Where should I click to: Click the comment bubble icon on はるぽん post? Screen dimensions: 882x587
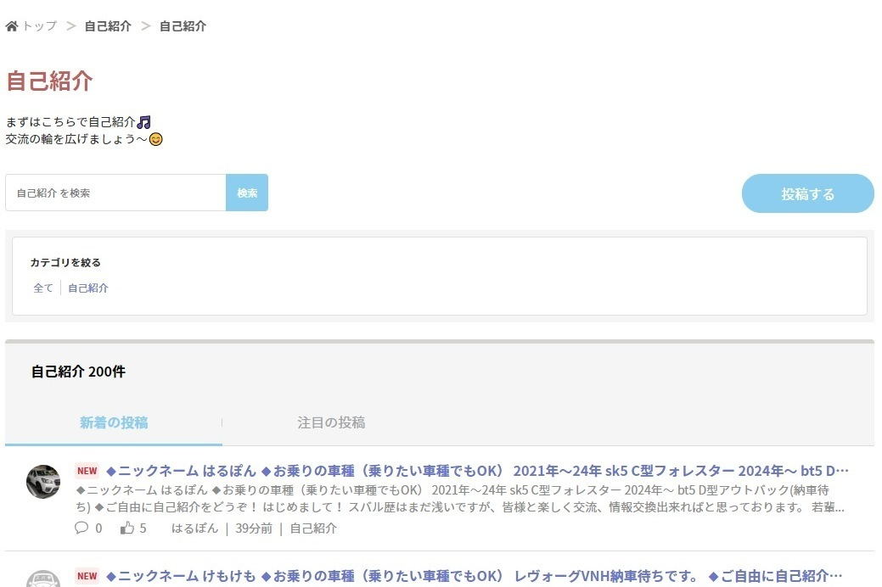coord(81,528)
